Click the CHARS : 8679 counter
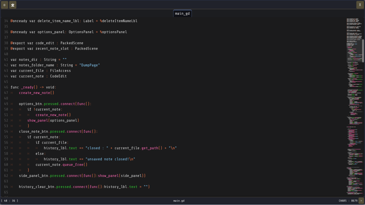 348,201
